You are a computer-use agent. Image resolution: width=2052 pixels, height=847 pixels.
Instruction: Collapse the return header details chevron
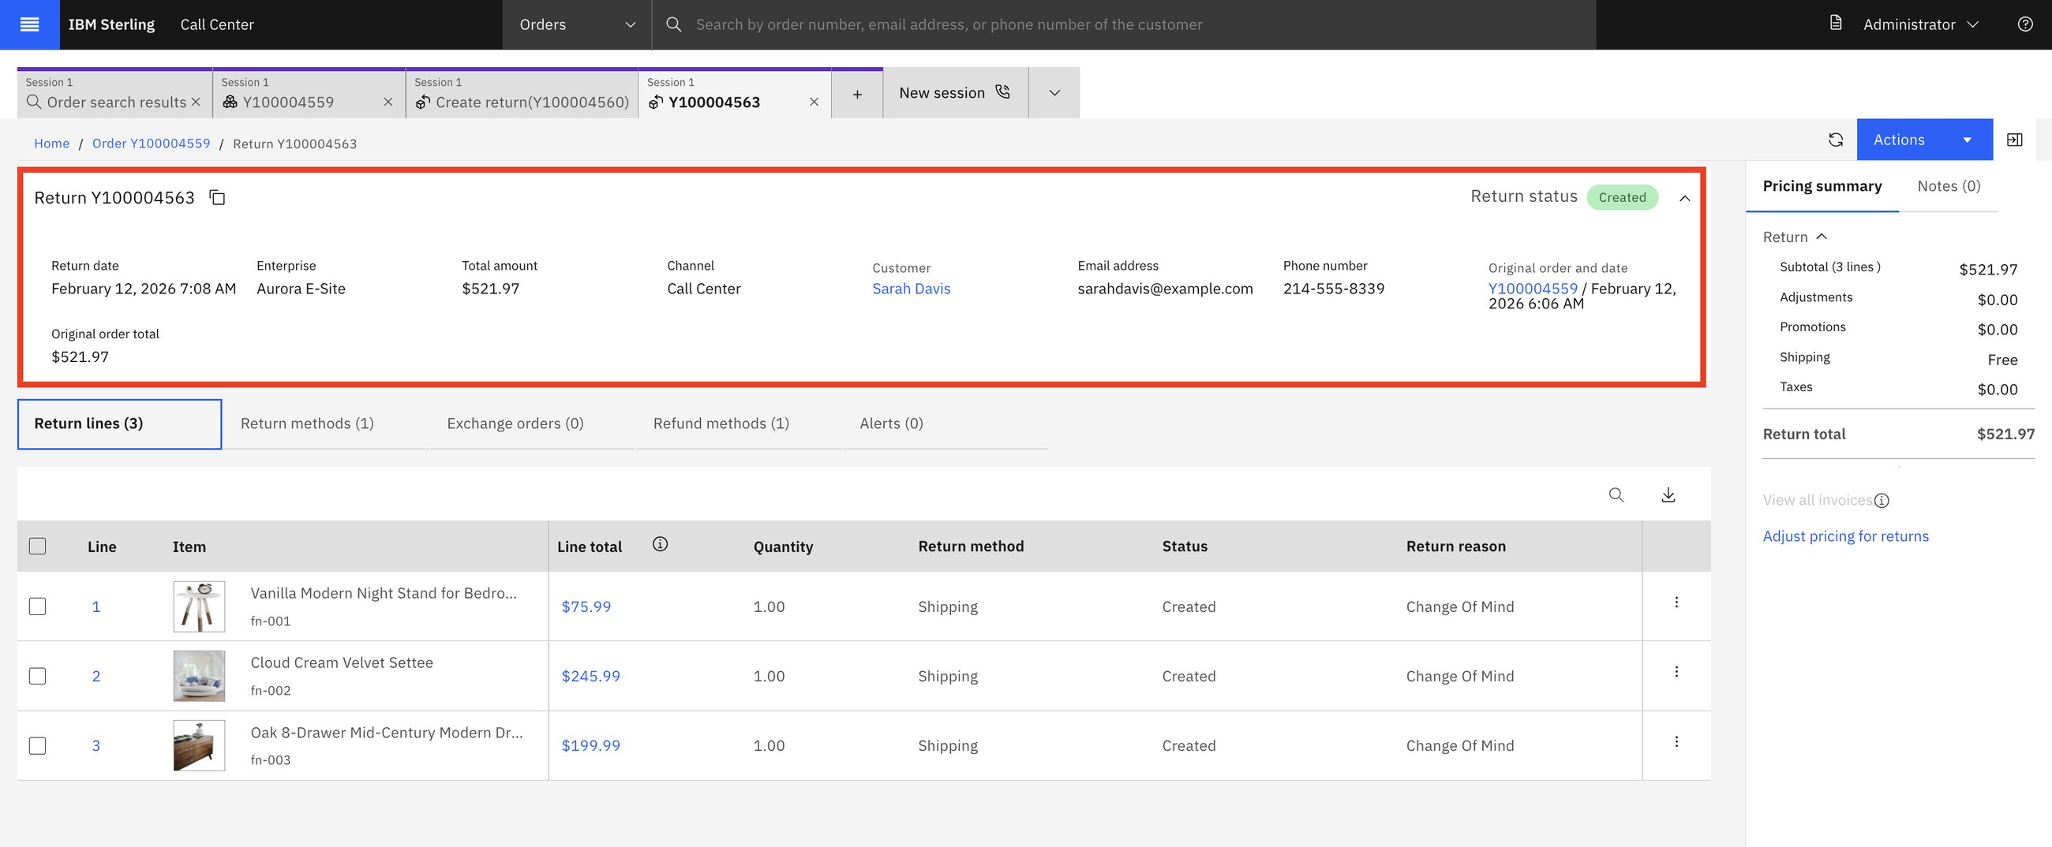pyautogui.click(x=1684, y=198)
